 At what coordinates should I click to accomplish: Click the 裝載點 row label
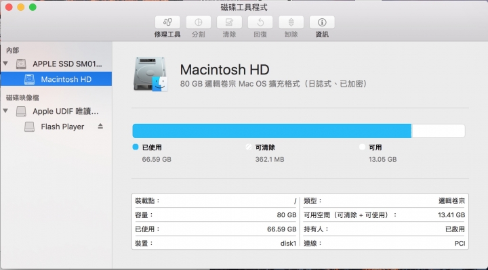pos(147,201)
